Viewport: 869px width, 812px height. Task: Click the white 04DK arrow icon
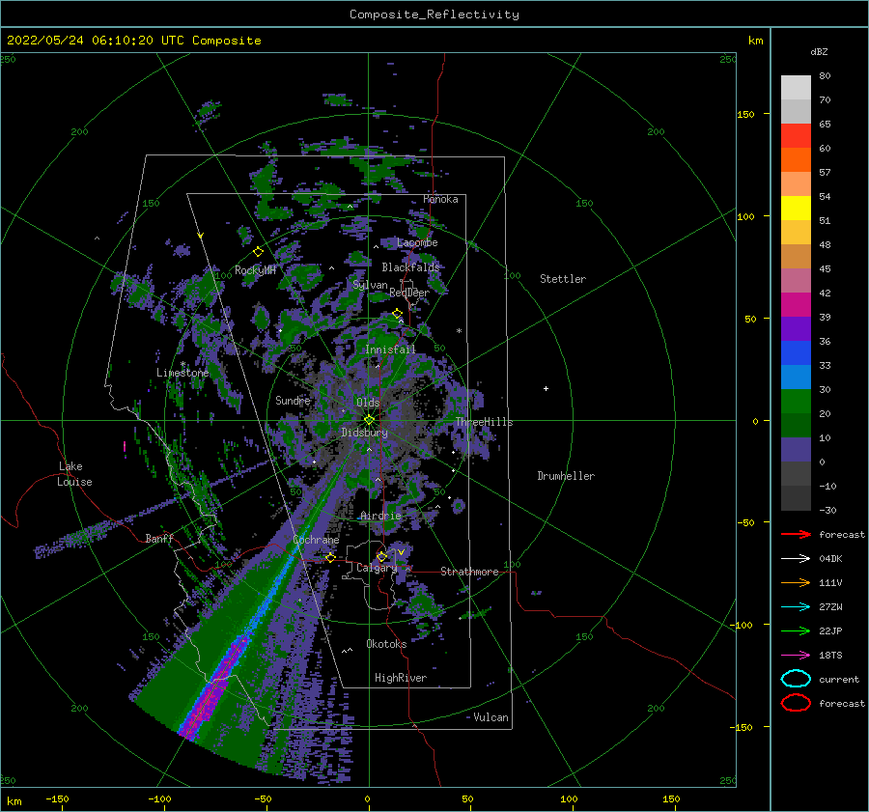pyautogui.click(x=796, y=558)
